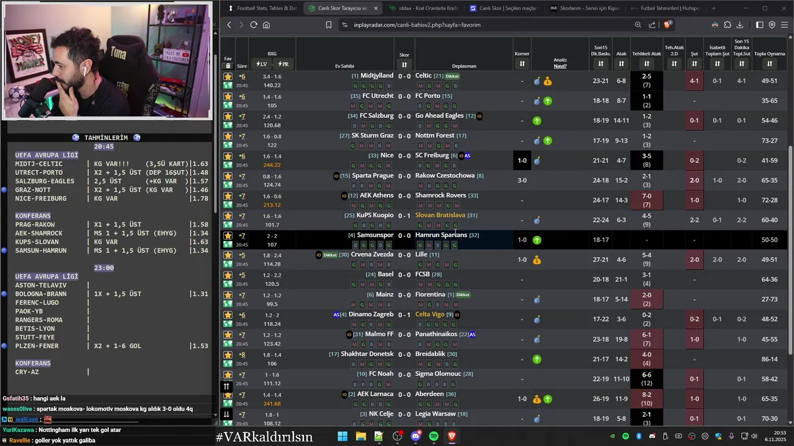
Task: Sort matches by Skor column
Action: tap(404, 64)
